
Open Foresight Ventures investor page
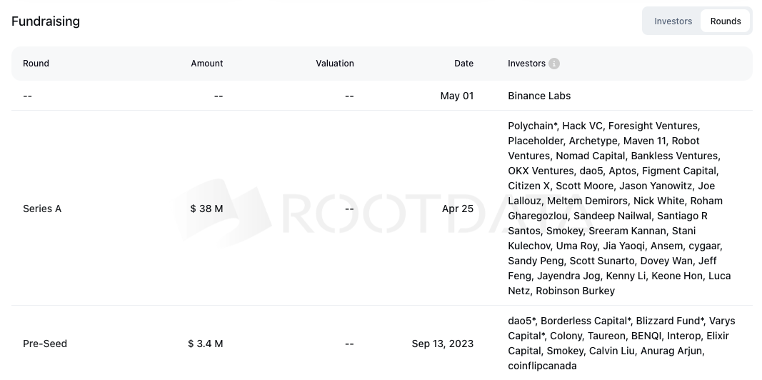coord(653,126)
